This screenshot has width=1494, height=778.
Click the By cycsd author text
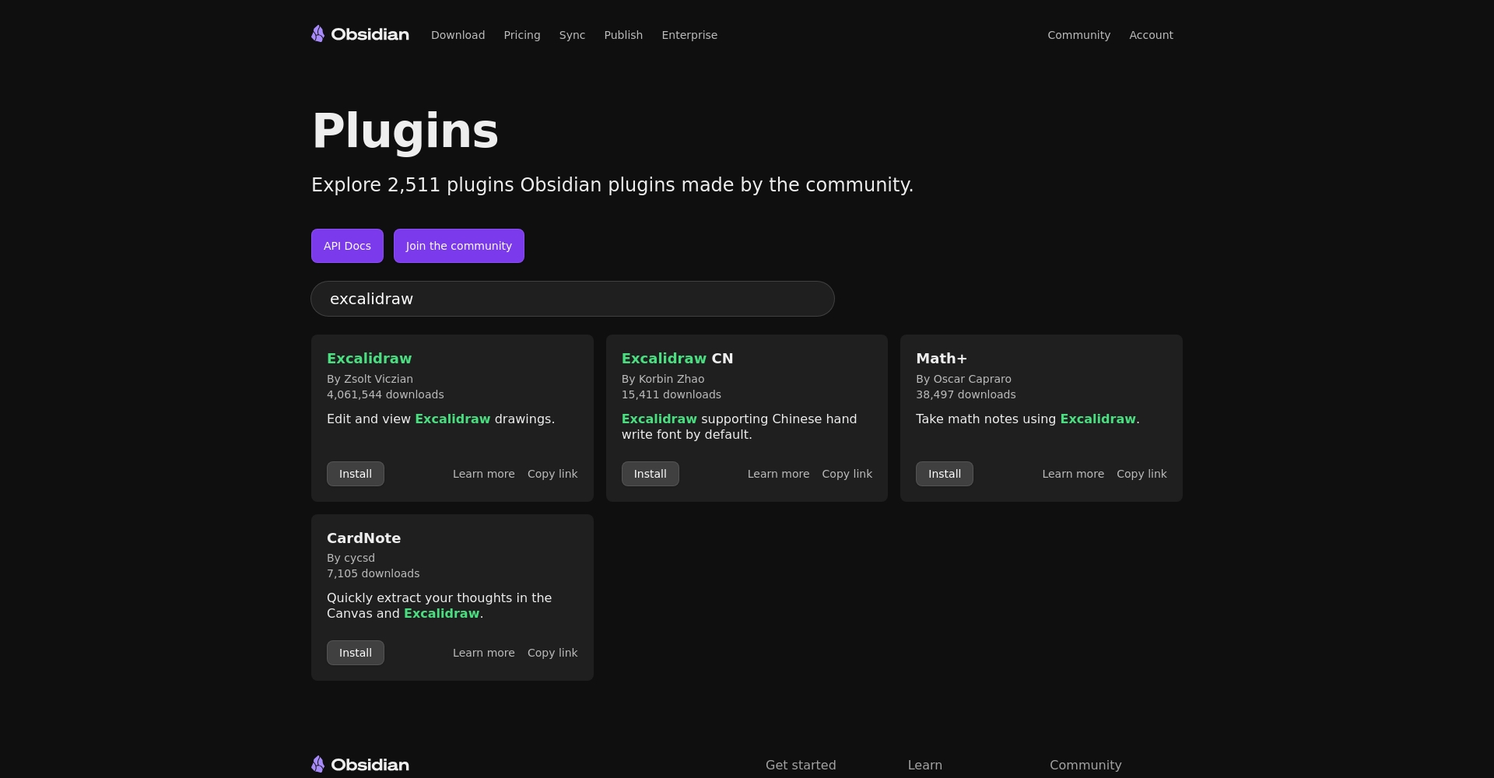[x=351, y=558]
